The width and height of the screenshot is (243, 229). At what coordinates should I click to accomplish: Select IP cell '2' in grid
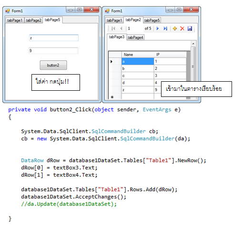pyautogui.click(x=170, y=68)
